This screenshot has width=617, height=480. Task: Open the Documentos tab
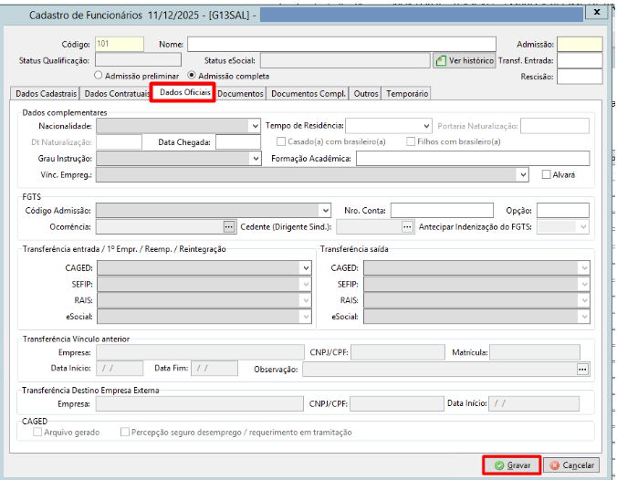240,94
